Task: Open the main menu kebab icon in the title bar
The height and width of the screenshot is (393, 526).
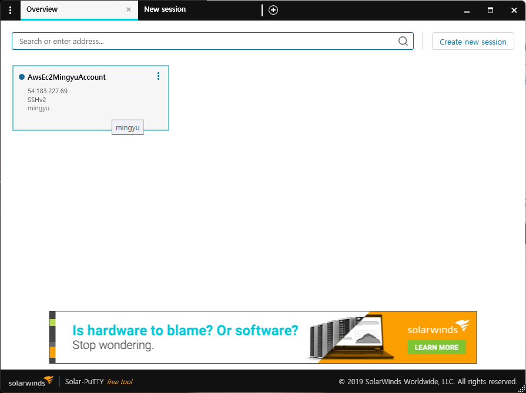Action: pos(11,10)
